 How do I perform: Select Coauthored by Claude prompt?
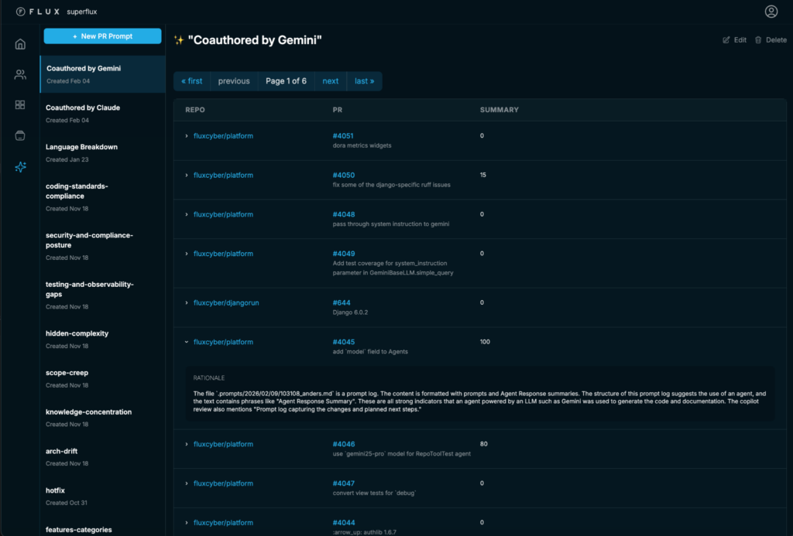[x=103, y=114]
